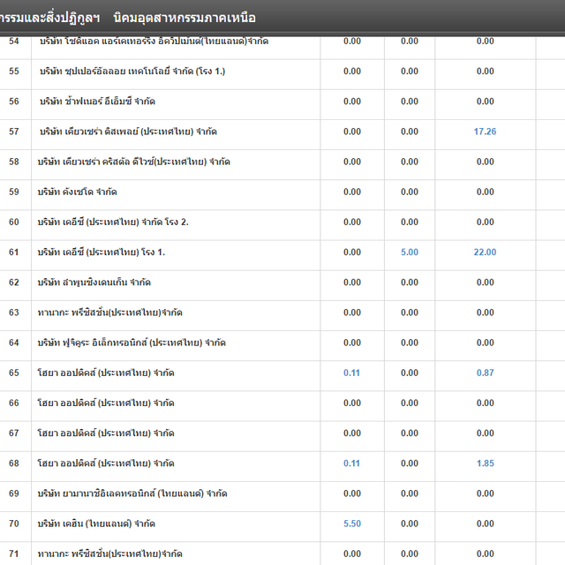The image size is (565, 565).
Task: Open the 0.87 value in row 65
Action: point(485,373)
